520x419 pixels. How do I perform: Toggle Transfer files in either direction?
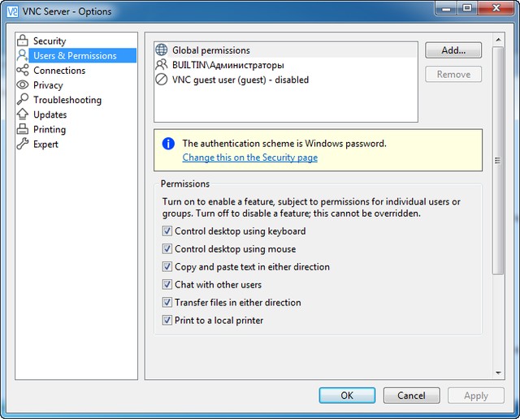pos(167,302)
